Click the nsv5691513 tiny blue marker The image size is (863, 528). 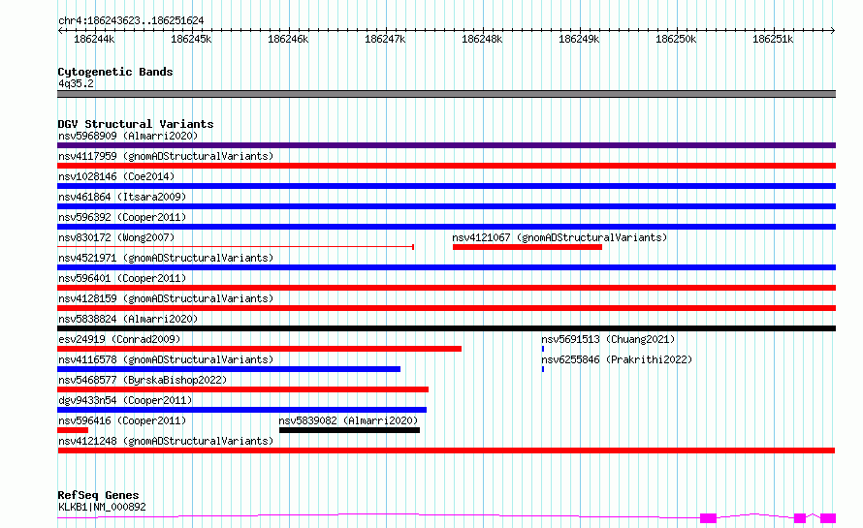click(543, 349)
